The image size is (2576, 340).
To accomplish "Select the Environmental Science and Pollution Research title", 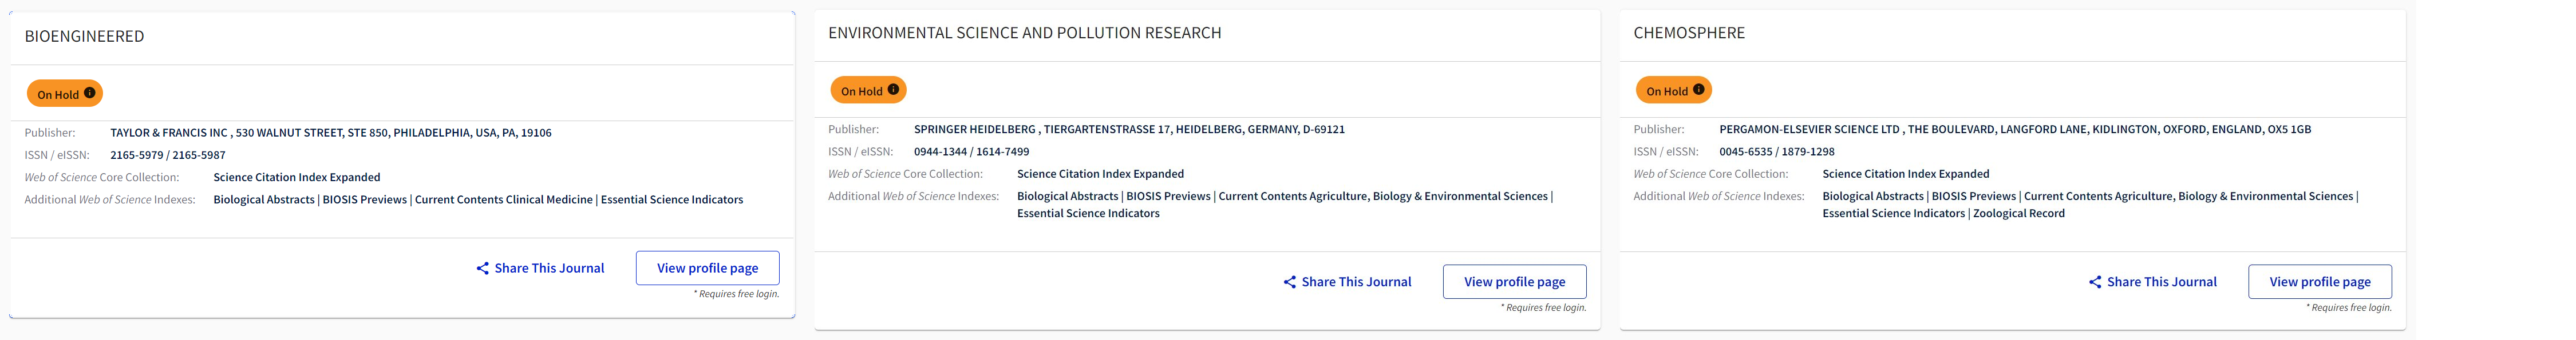I will tap(1024, 33).
